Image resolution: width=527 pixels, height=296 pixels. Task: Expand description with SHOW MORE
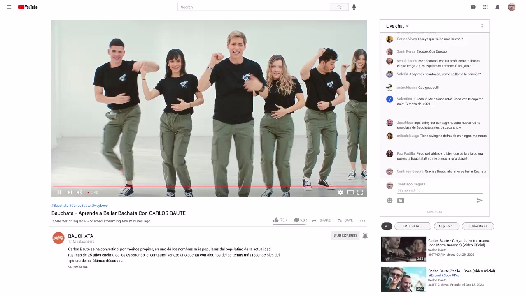tap(78, 267)
